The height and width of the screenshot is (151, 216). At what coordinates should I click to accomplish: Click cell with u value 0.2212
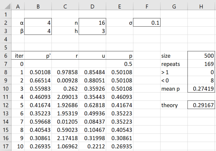93,146
